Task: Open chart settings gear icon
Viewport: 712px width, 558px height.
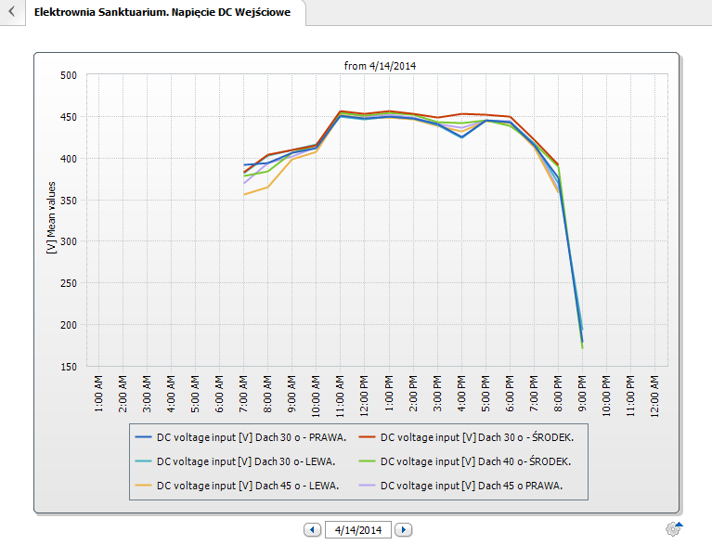Action: 673,528
